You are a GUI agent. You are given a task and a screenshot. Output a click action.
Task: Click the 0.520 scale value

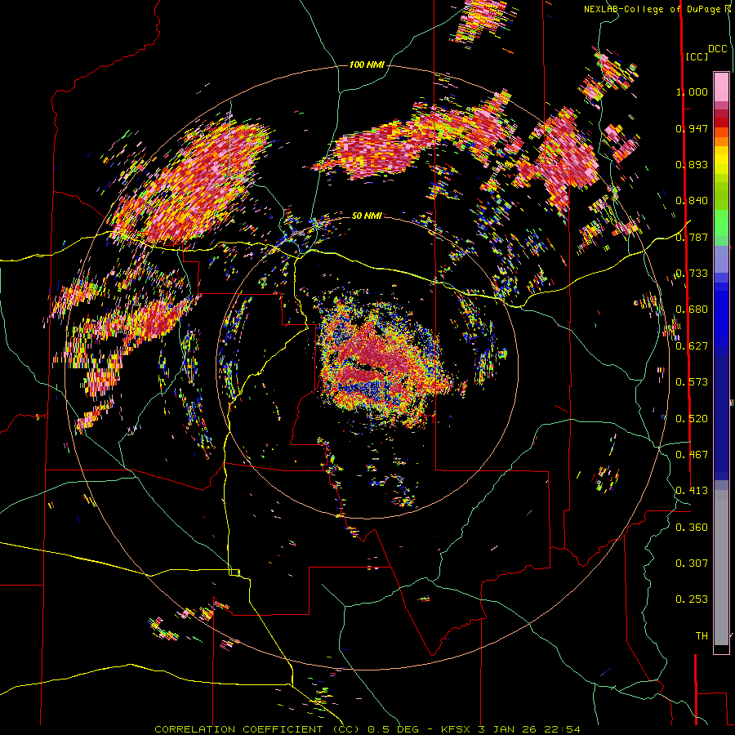coord(692,419)
